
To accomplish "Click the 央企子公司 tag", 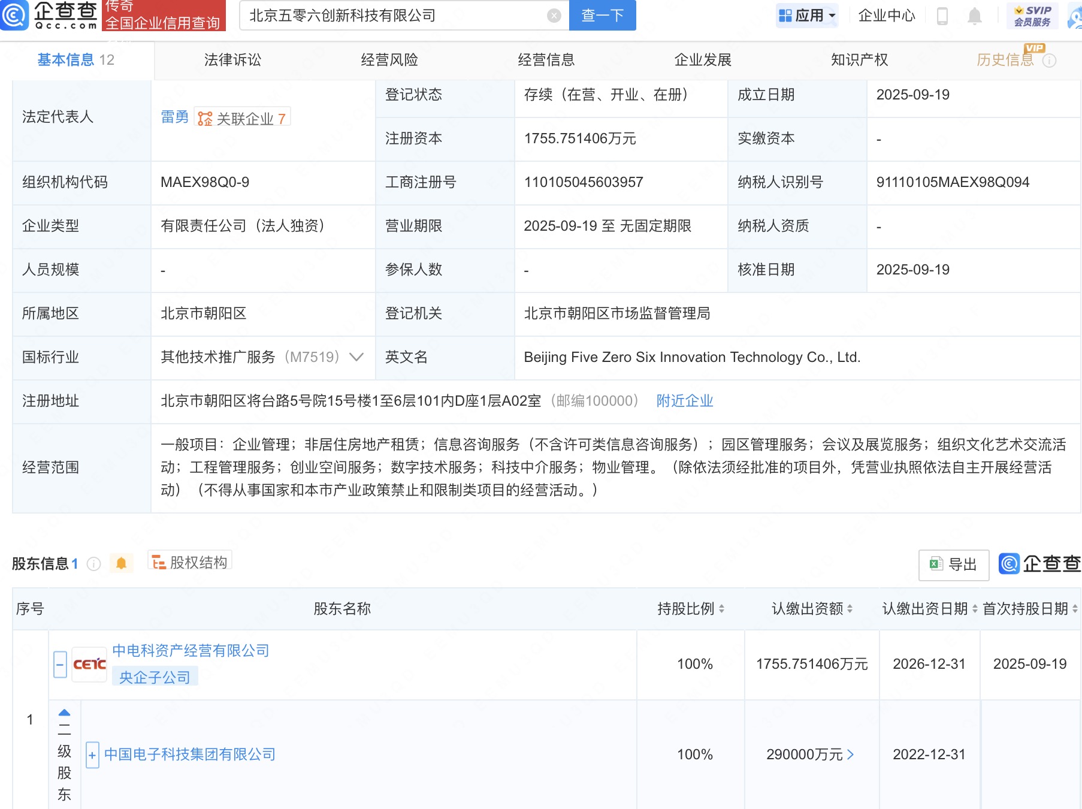I will 155,677.
